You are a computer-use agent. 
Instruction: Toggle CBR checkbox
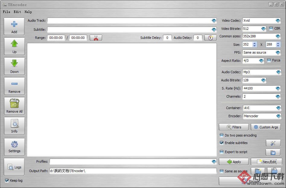[x=271, y=28]
